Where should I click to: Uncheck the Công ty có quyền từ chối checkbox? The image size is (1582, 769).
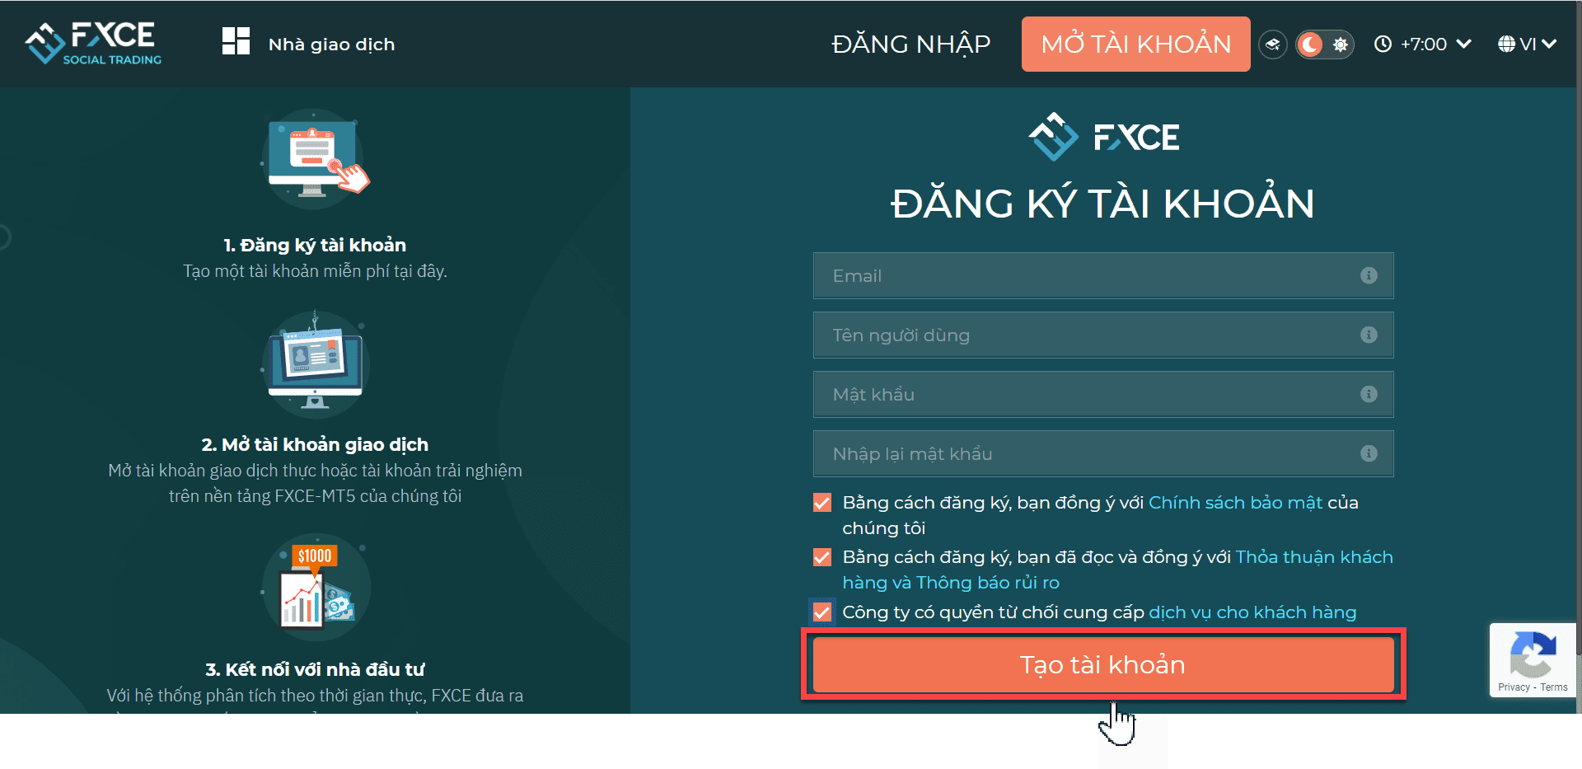pyautogui.click(x=822, y=612)
